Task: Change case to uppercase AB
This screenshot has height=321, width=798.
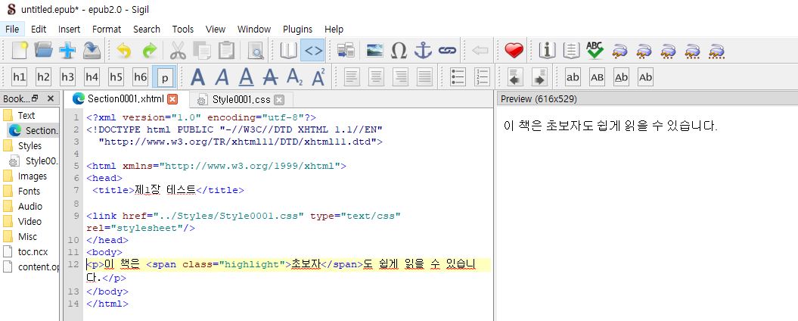Action: click(x=597, y=77)
